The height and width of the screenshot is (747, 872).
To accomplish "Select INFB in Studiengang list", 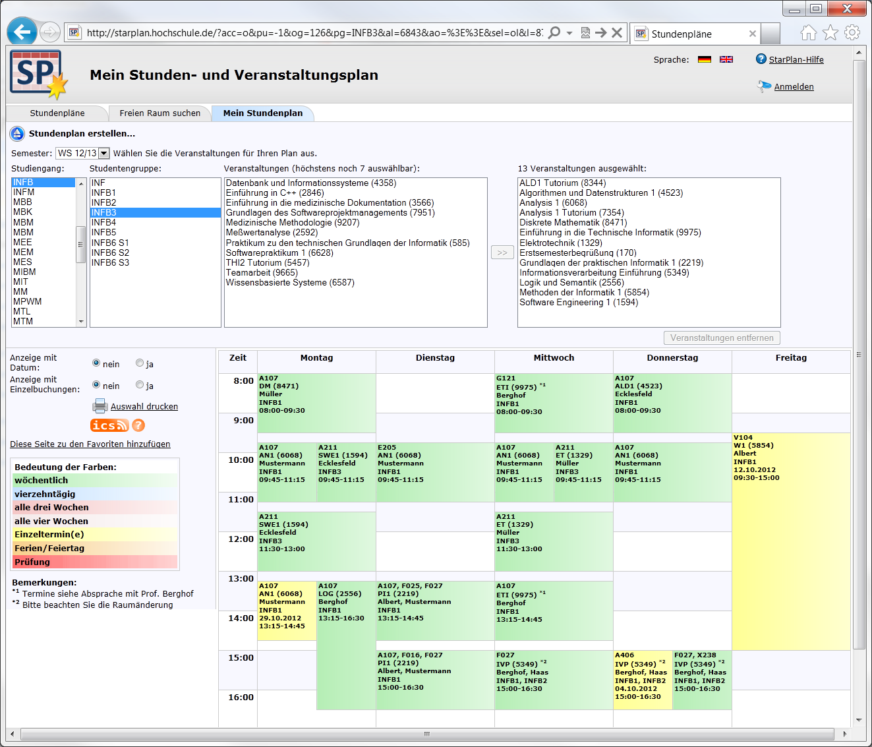I will 44,183.
